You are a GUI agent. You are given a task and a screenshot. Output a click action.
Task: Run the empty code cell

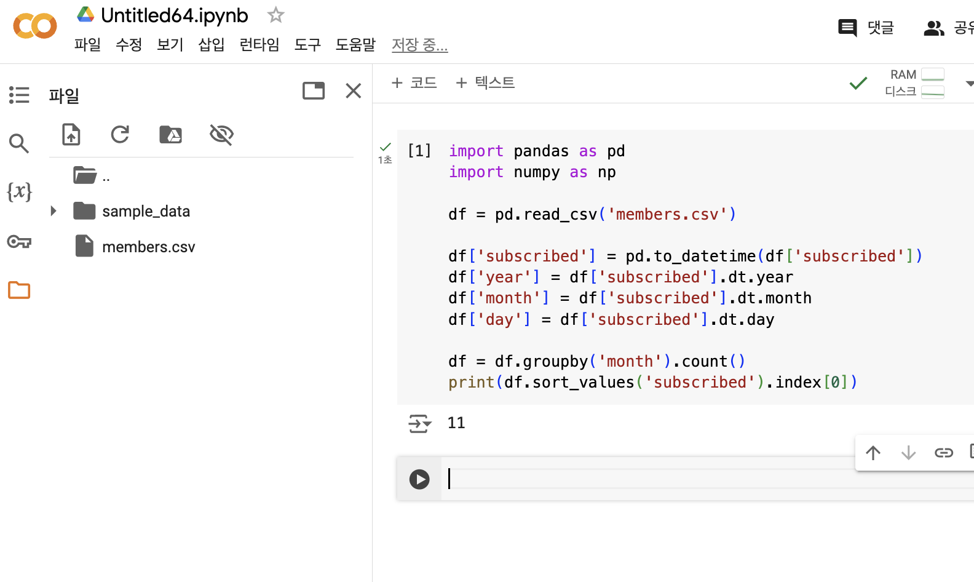[x=419, y=479]
